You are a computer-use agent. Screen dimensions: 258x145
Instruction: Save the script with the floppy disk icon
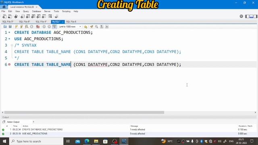tap(10, 27)
